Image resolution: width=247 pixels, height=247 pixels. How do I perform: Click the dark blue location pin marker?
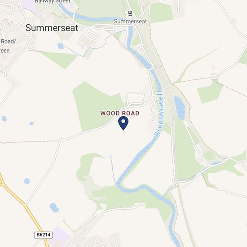point(123,123)
